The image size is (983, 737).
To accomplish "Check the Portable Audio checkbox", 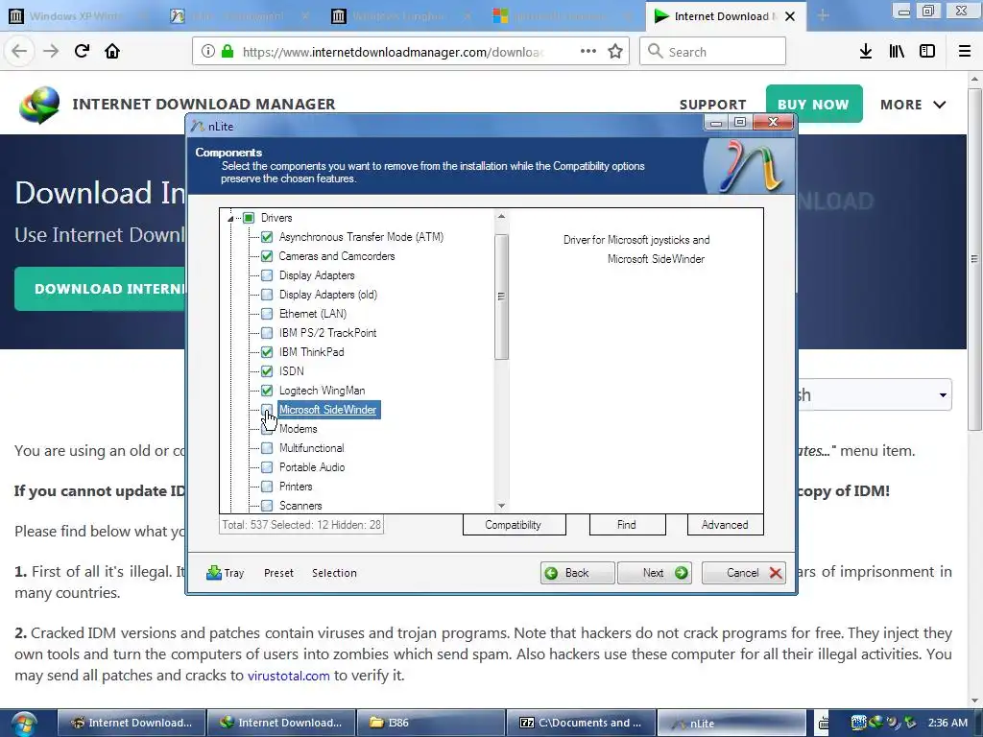I will coord(267,467).
